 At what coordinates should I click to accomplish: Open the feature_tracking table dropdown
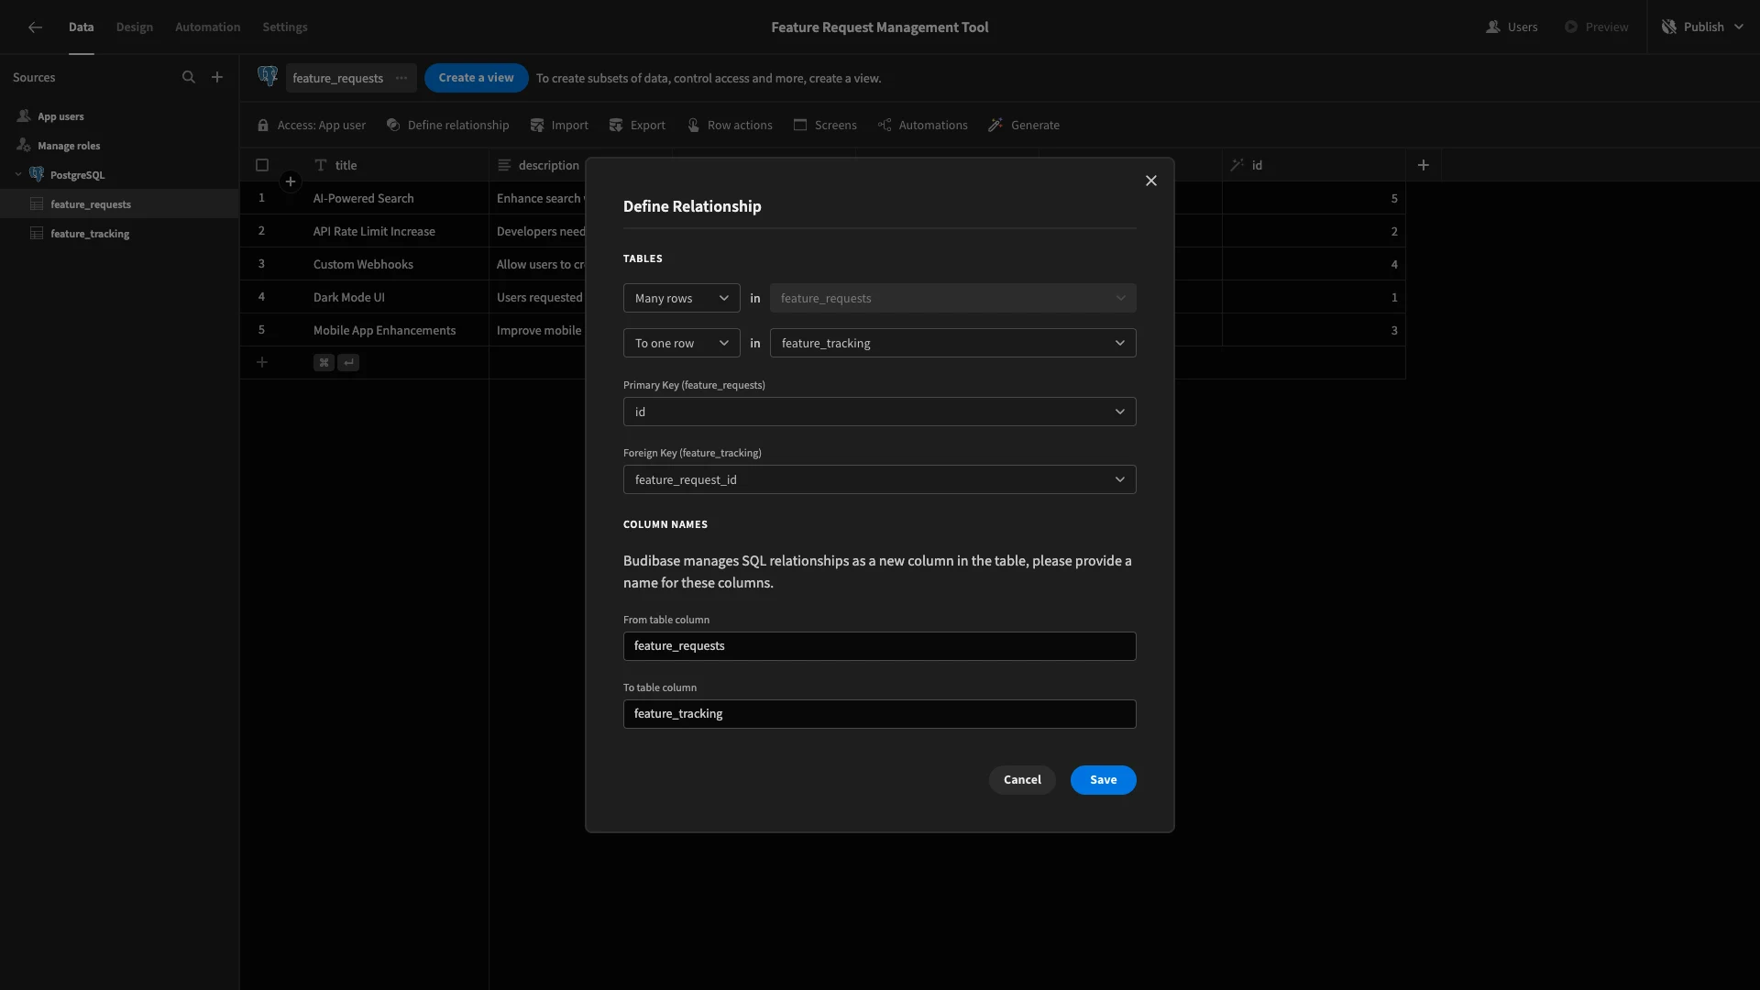point(953,343)
